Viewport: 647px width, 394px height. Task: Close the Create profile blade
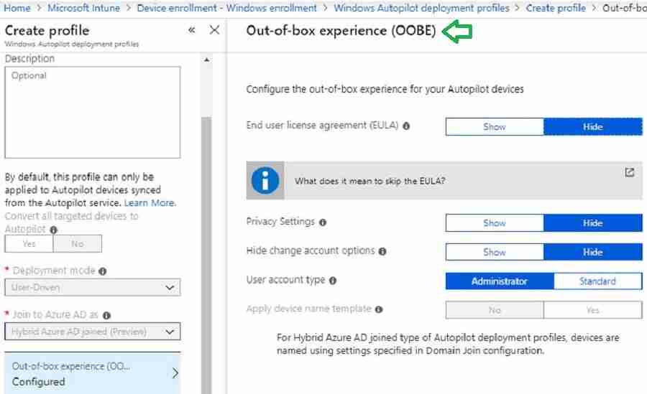tap(214, 29)
